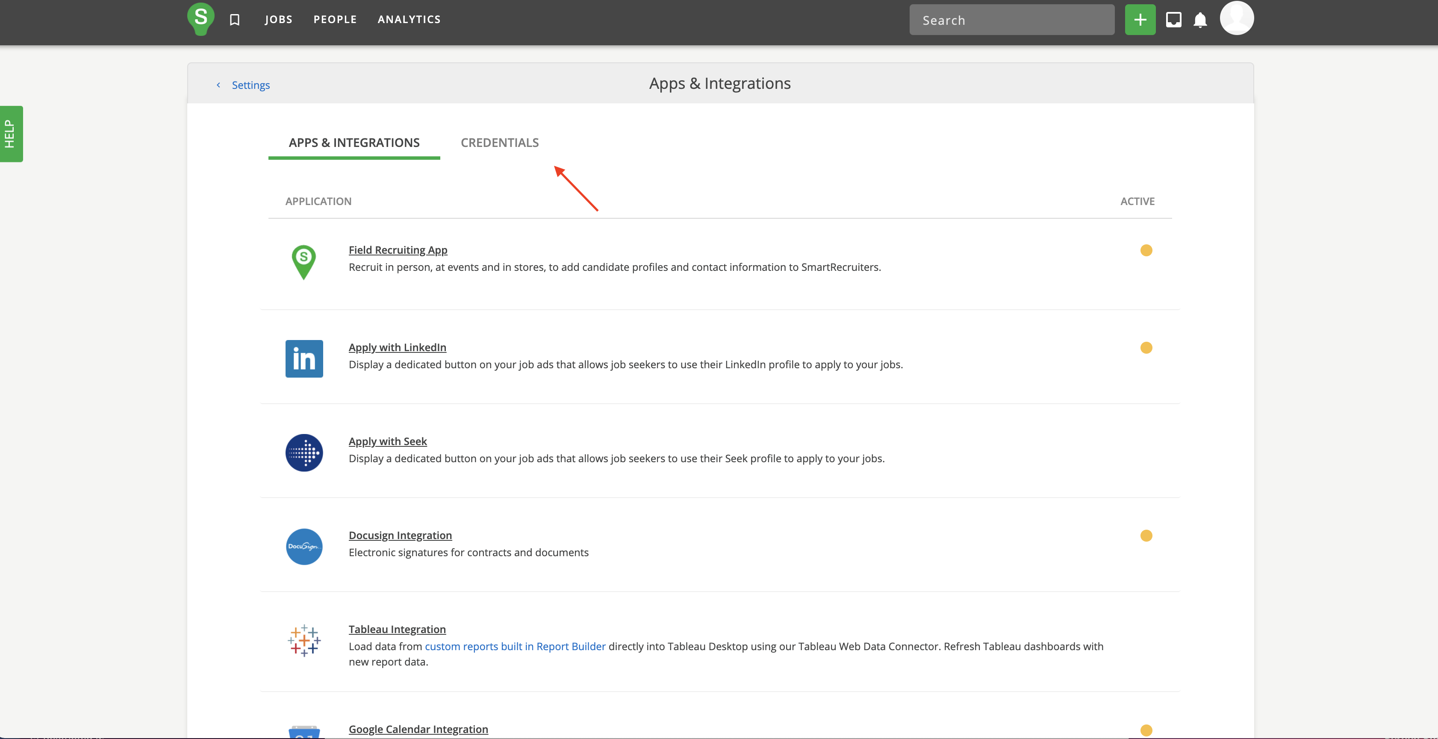The image size is (1438, 739).
Task: Open the notifications bell
Action: pos(1199,20)
